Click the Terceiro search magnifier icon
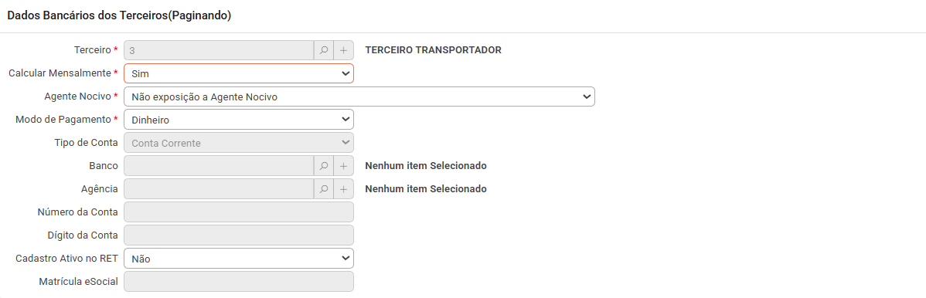The image size is (926, 298). [324, 50]
